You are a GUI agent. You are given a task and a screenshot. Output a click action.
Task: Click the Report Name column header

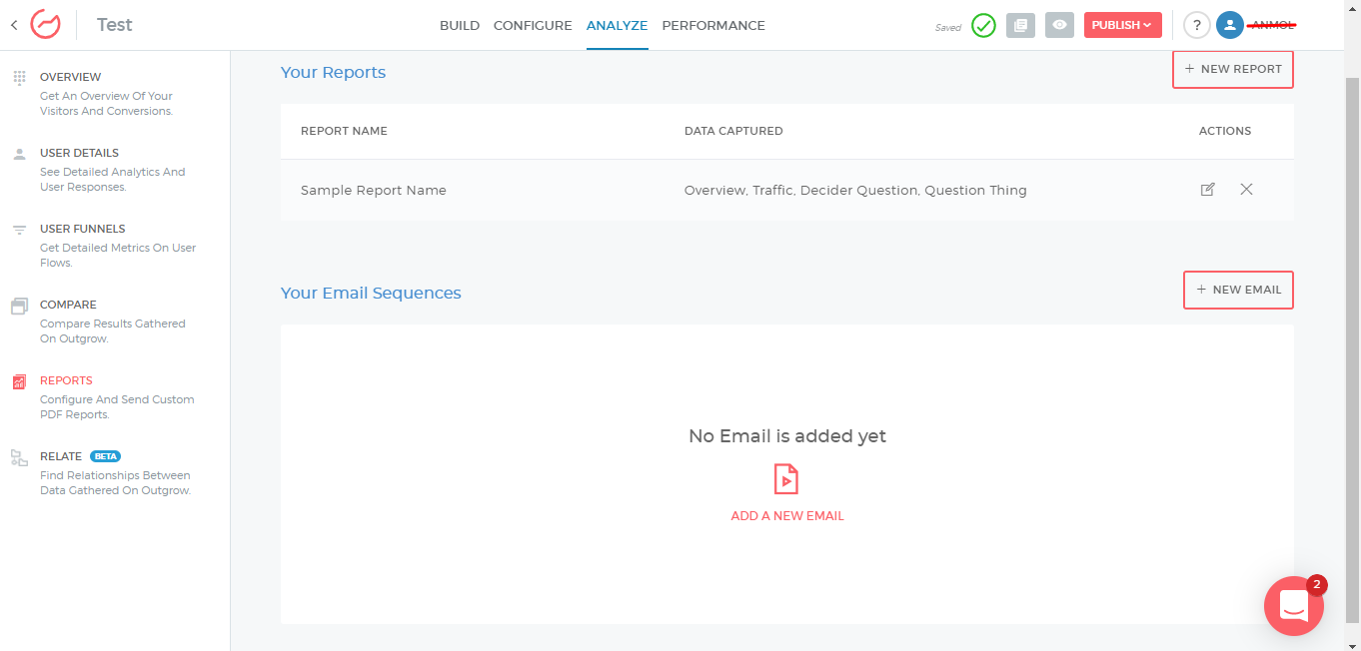coord(344,131)
